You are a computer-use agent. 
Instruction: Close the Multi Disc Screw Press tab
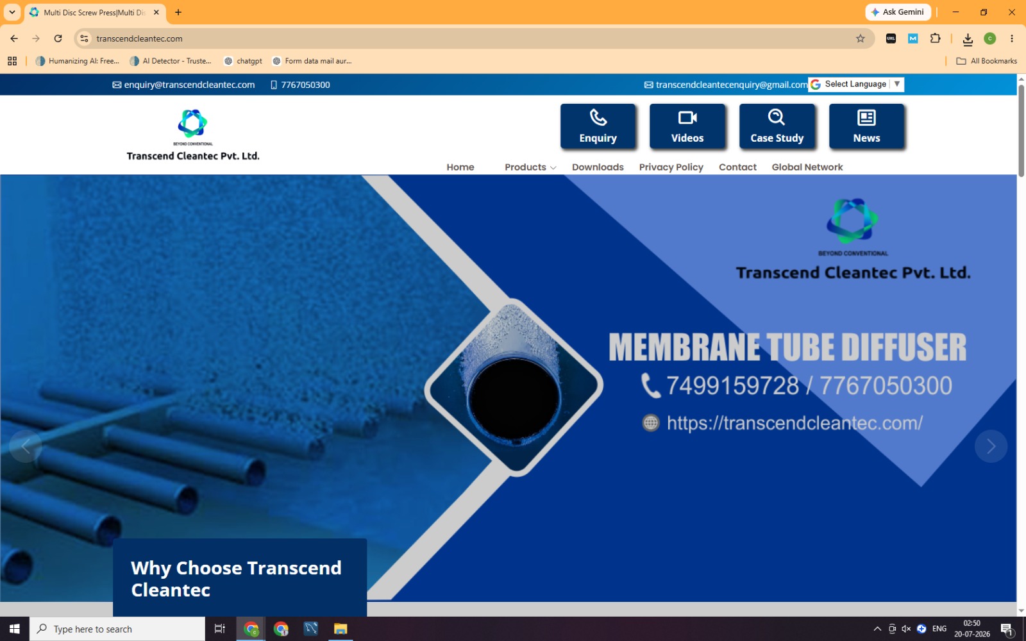point(156,12)
